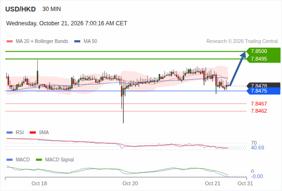282x191 pixels.
Task: Click the Oct 21 date axis label
Action: (213, 183)
